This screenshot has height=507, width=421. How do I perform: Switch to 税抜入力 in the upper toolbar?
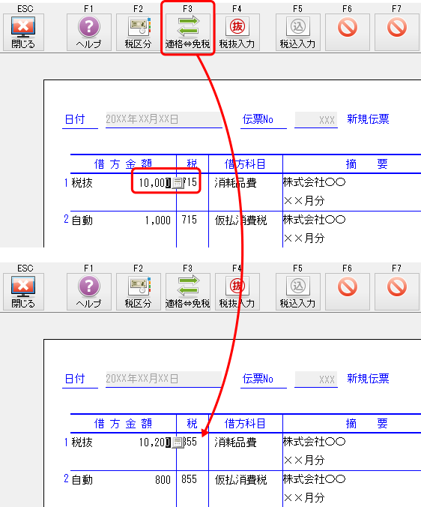tap(237, 32)
